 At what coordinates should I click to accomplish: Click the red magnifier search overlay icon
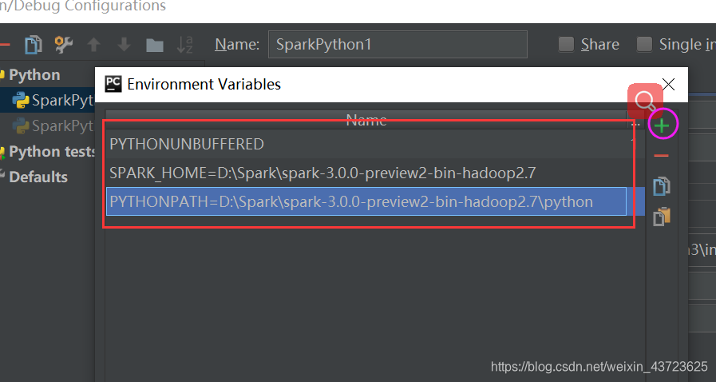pos(645,101)
